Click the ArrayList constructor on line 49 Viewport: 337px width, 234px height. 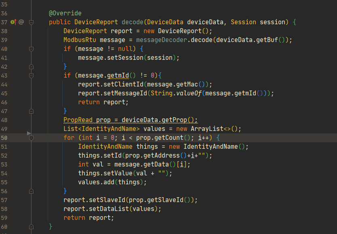click(x=207, y=129)
